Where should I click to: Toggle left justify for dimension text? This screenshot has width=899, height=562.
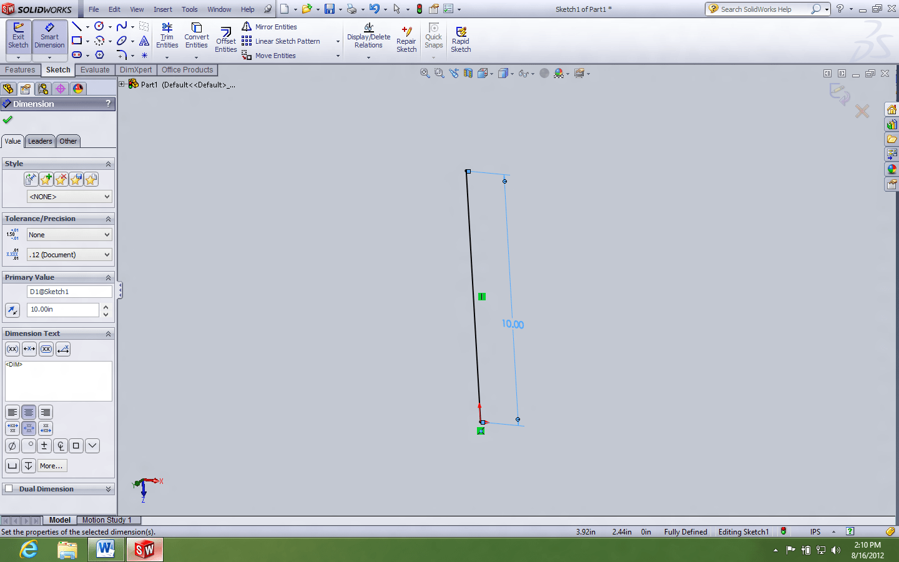pos(12,412)
